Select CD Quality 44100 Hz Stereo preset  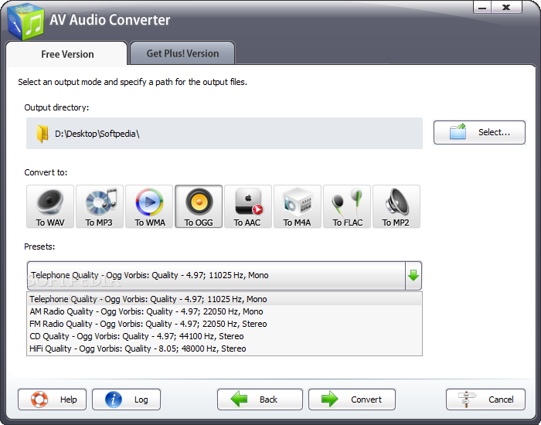224,336
